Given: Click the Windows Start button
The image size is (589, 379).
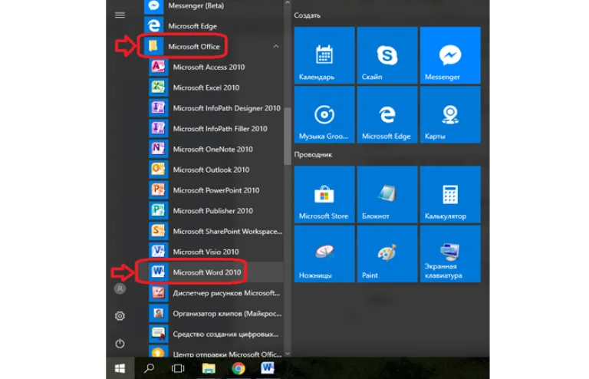Looking at the screenshot, I should tap(120, 368).
